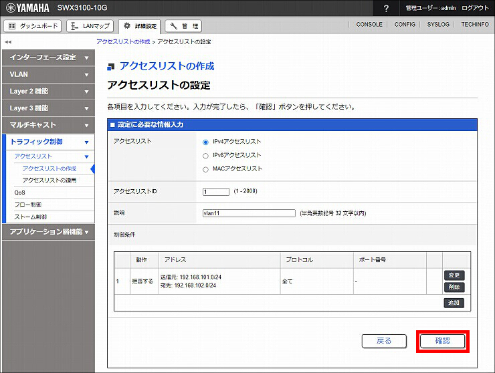The height and width of the screenshot is (373, 495).
Task: Click アクセスリストの作成 breadcrumb link
Action: tap(123, 41)
